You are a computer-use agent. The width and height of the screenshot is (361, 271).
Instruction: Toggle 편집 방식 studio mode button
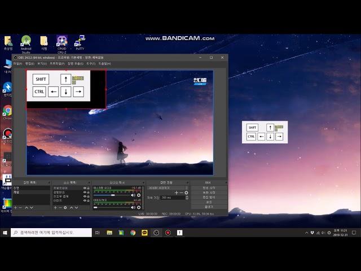tap(209, 197)
